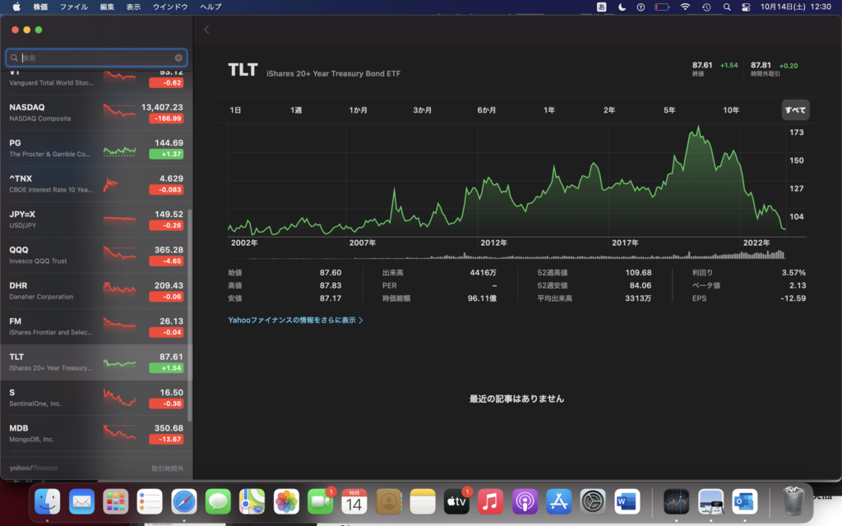842x526 pixels.
Task: Click the back chevron above the chart
Action: pyautogui.click(x=206, y=30)
